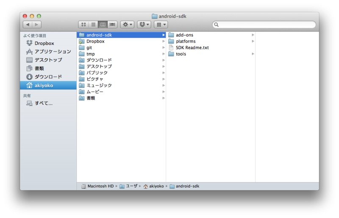Zoom the Finder window with green button
The image size is (339, 218).
pos(39,16)
